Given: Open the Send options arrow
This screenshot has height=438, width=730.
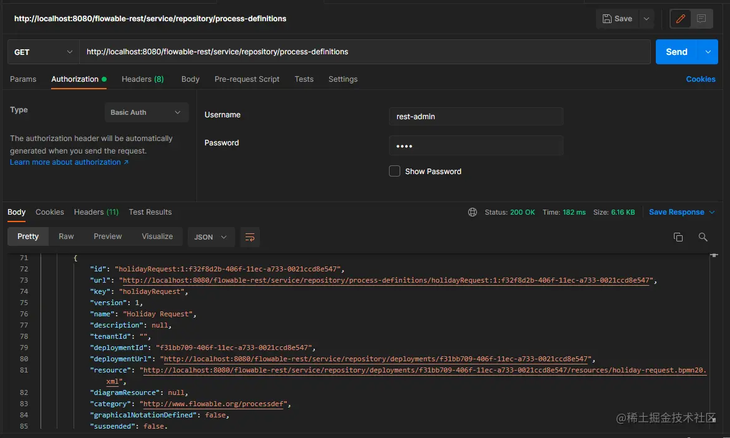Looking at the screenshot, I should click(x=708, y=52).
